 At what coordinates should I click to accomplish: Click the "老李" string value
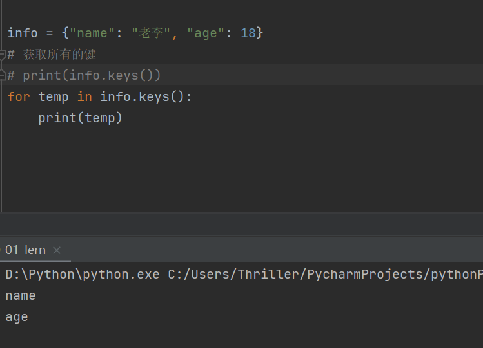151,33
